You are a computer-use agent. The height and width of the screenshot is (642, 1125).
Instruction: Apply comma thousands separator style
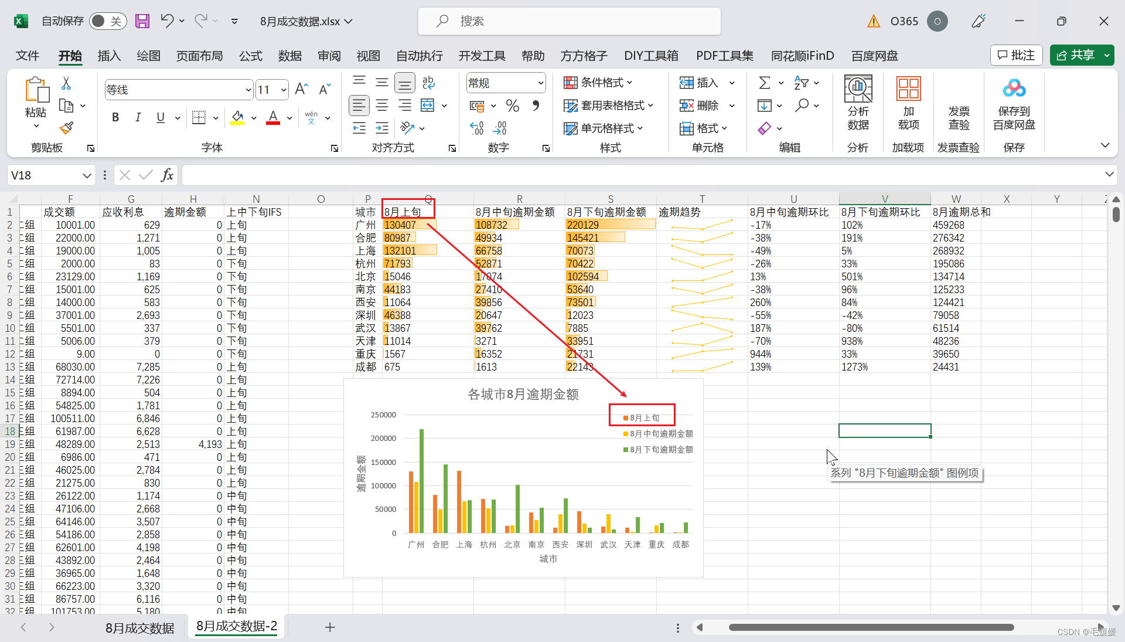point(536,106)
